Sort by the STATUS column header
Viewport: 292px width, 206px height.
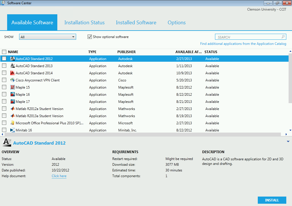click(211, 52)
